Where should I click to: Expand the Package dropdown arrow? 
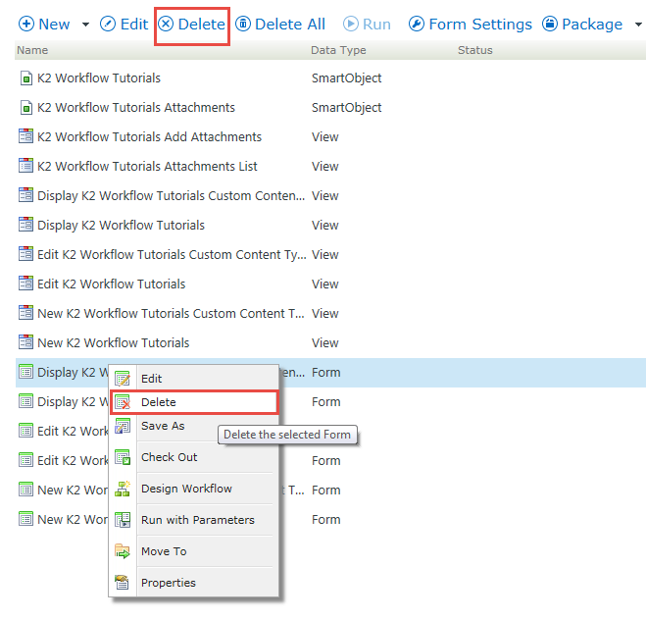pyautogui.click(x=638, y=25)
